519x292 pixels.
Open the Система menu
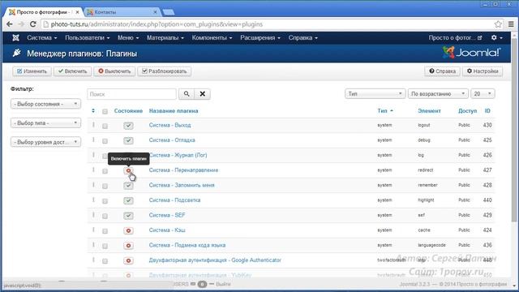tap(41, 38)
